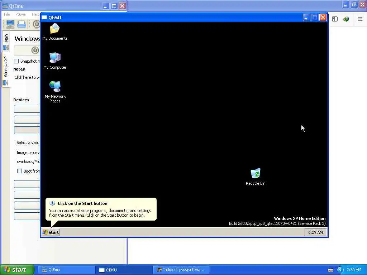Open the File menu in QtEmu
Image resolution: width=367 pixels, height=275 pixels.
pos(7,14)
